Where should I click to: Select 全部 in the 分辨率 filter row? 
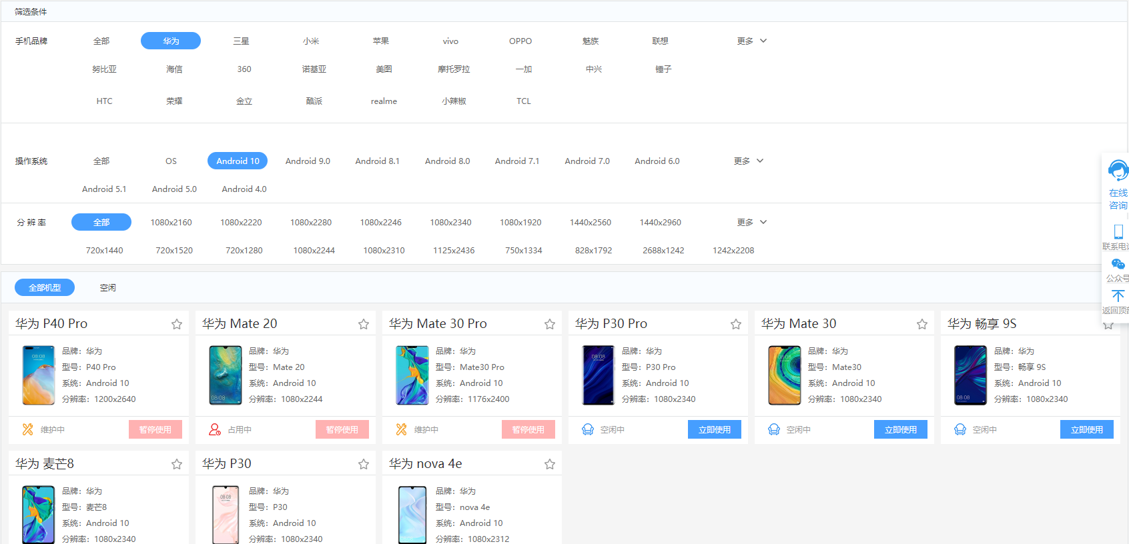[101, 222]
